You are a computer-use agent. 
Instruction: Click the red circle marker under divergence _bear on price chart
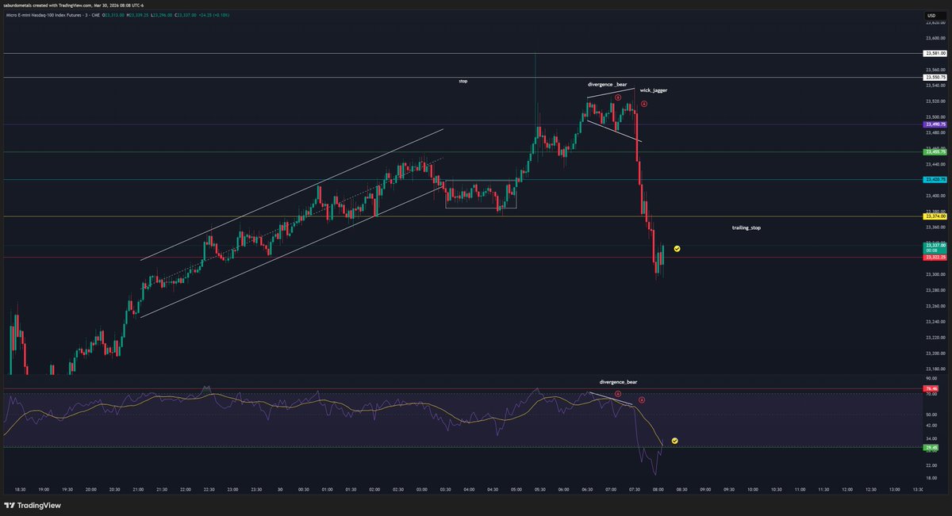click(617, 97)
